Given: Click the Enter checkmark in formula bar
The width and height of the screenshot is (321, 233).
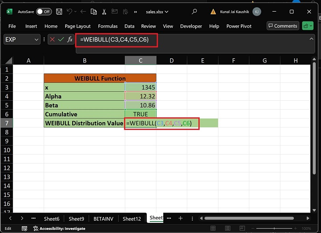Looking at the screenshot, I should point(61,39).
